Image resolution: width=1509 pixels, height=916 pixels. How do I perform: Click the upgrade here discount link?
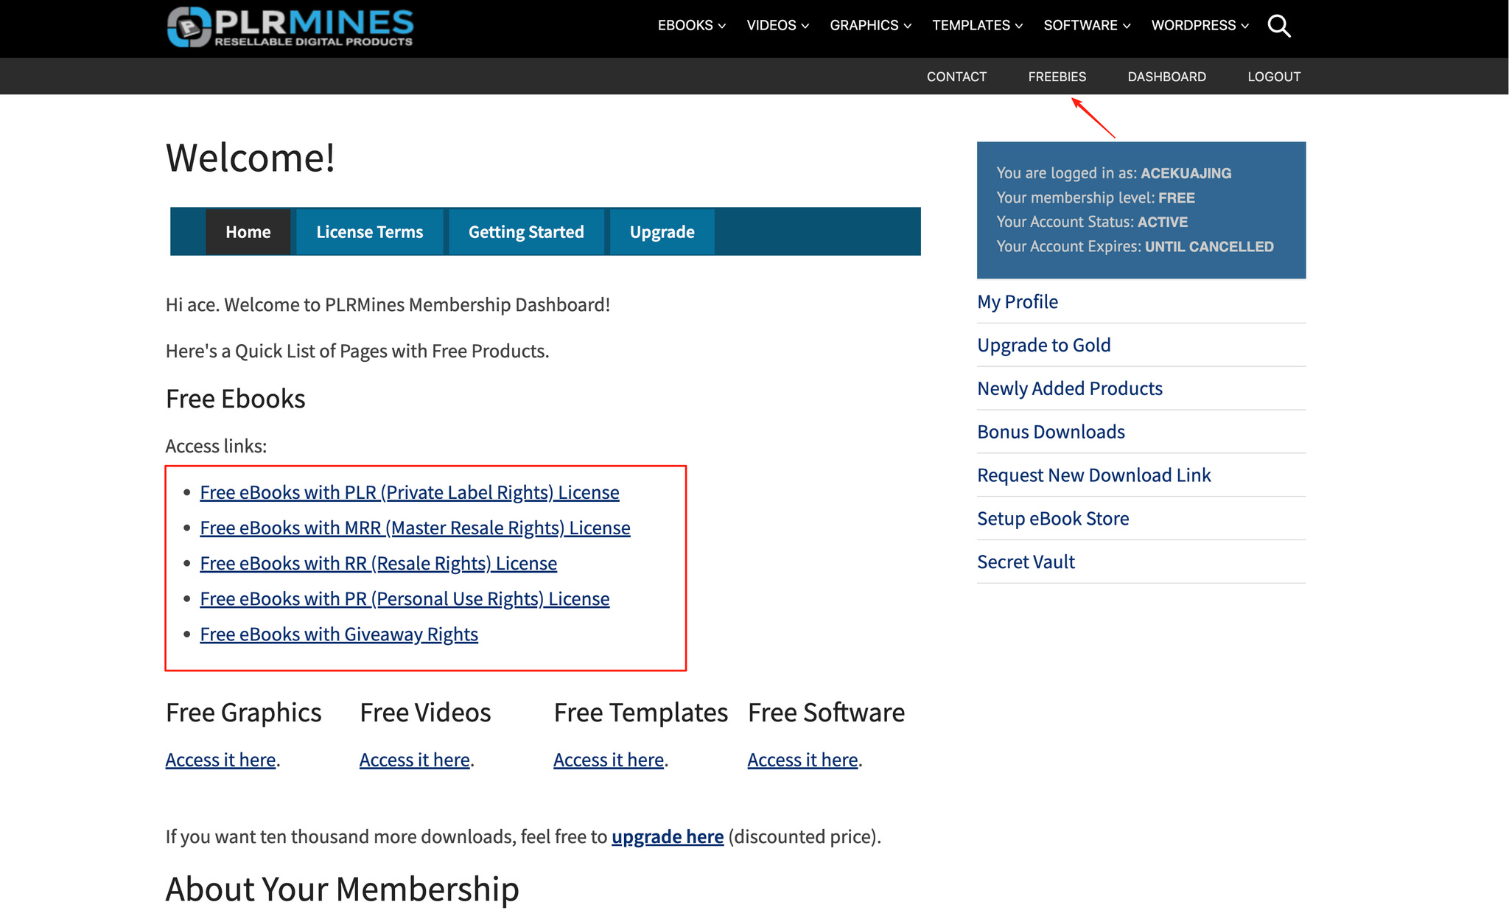pyautogui.click(x=667, y=836)
